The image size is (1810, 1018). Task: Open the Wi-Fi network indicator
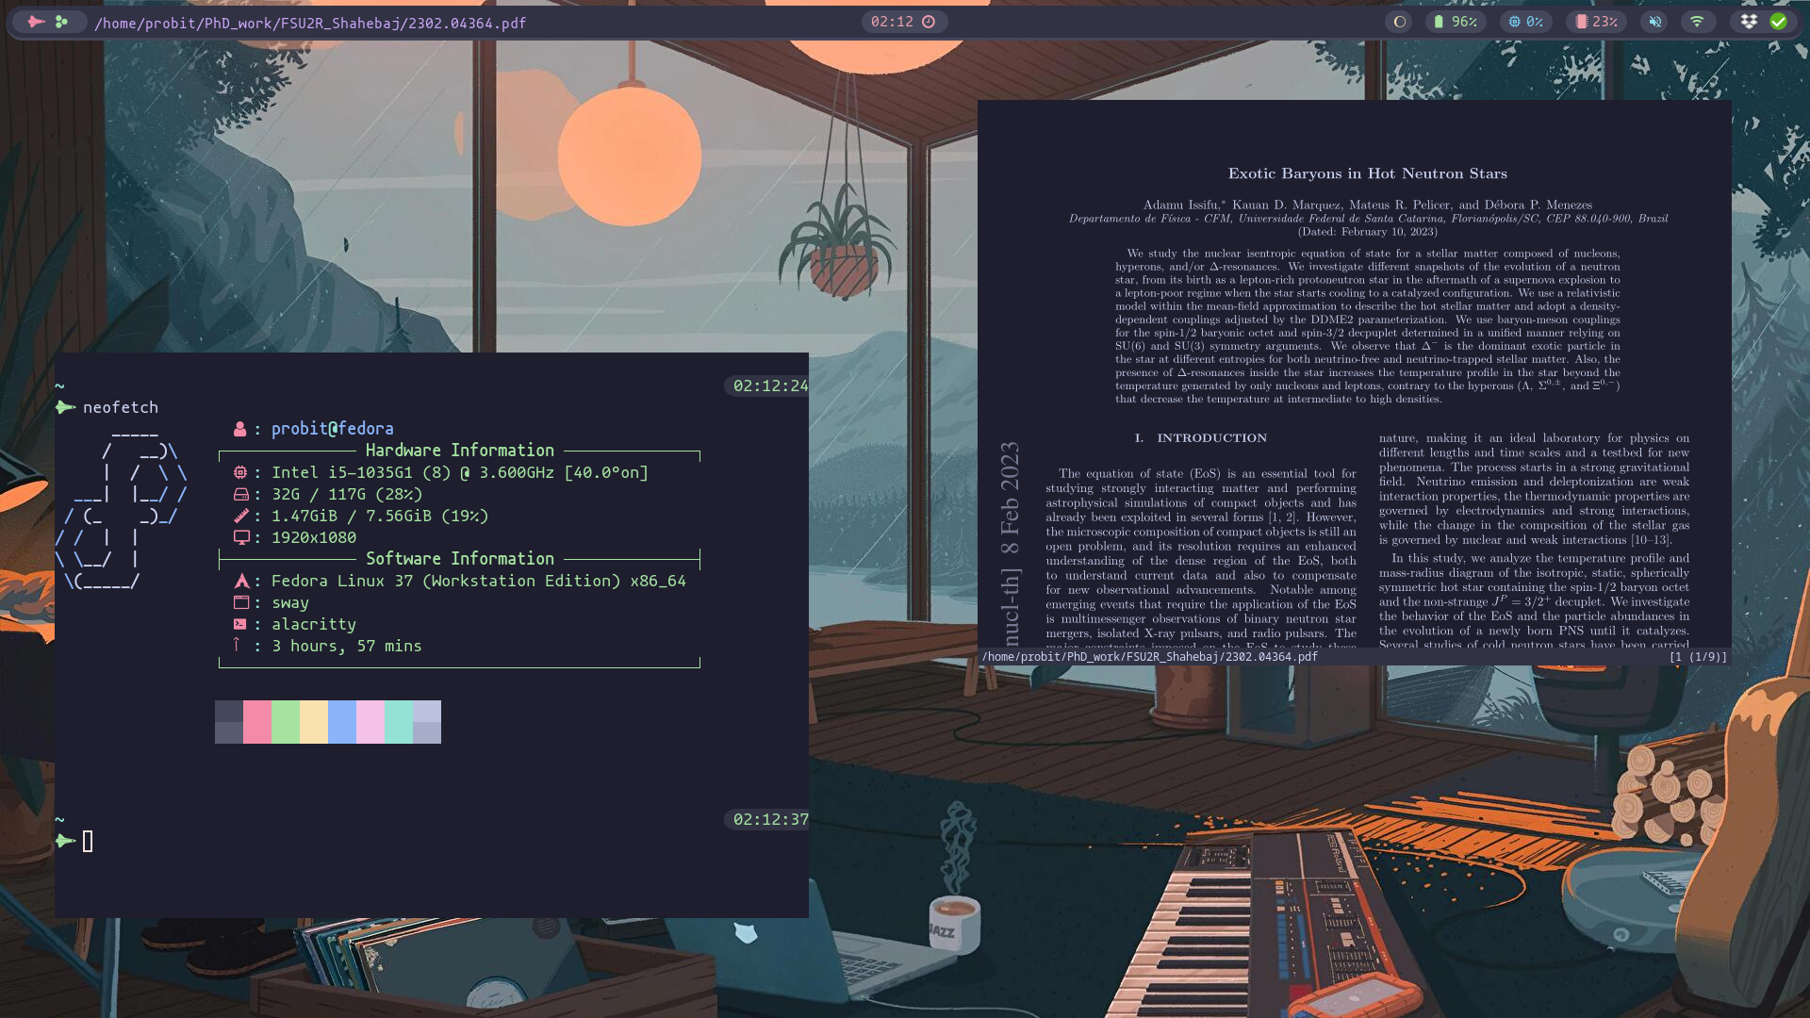(x=1697, y=22)
